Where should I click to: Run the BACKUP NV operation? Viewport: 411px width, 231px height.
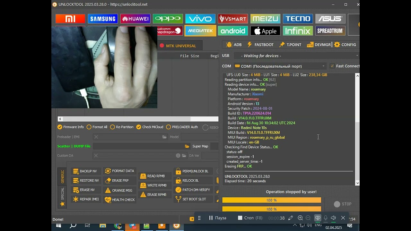tap(86, 171)
